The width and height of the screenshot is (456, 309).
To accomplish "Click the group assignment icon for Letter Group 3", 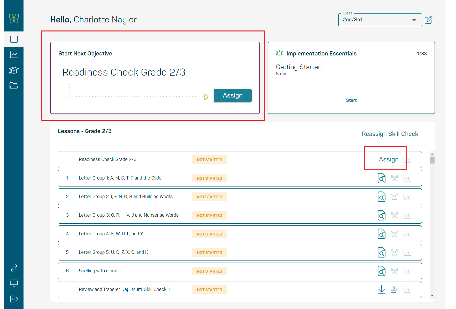I will click(395, 215).
